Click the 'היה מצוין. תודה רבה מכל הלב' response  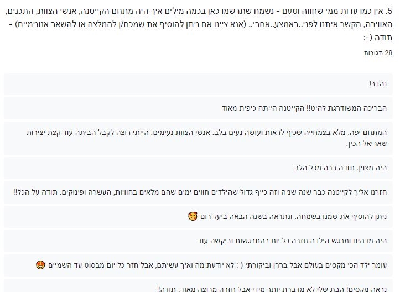click(x=198, y=168)
